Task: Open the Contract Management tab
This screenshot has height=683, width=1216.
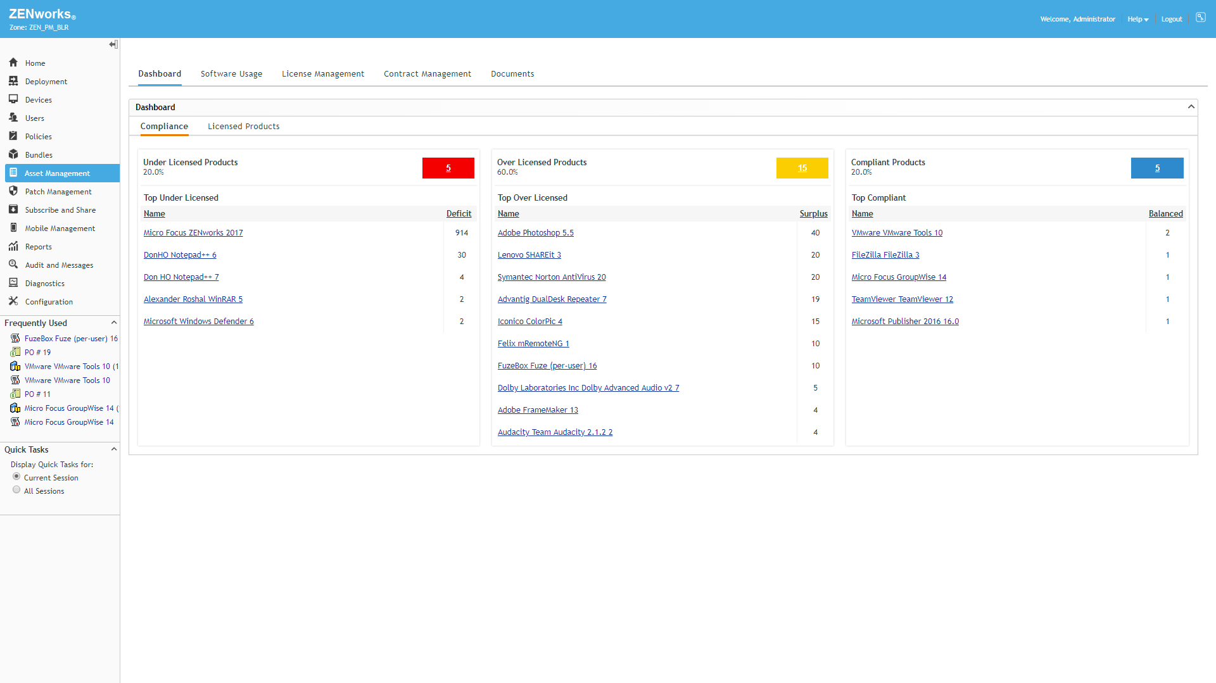Action: (x=427, y=74)
